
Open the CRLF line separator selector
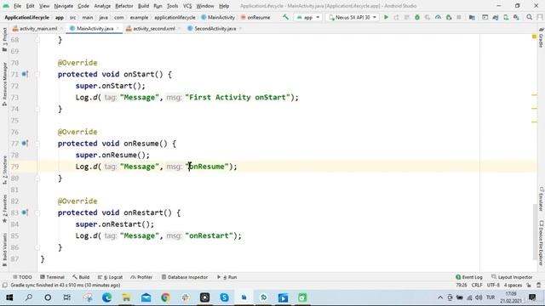(477, 286)
